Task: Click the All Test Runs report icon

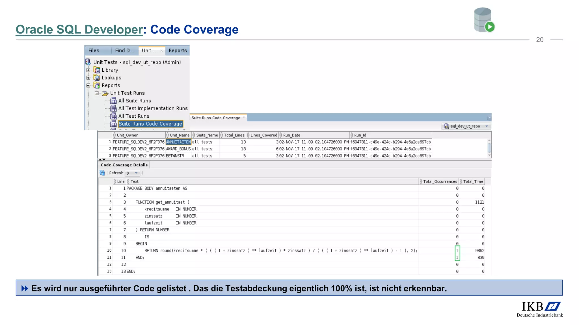Action: pos(113,116)
